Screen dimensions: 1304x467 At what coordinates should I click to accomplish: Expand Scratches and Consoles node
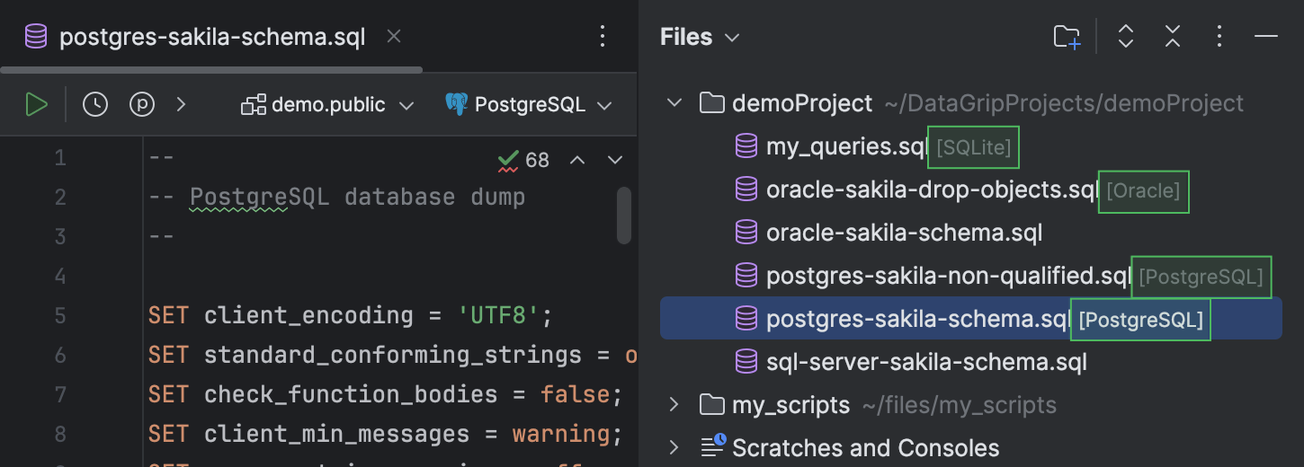coord(674,447)
